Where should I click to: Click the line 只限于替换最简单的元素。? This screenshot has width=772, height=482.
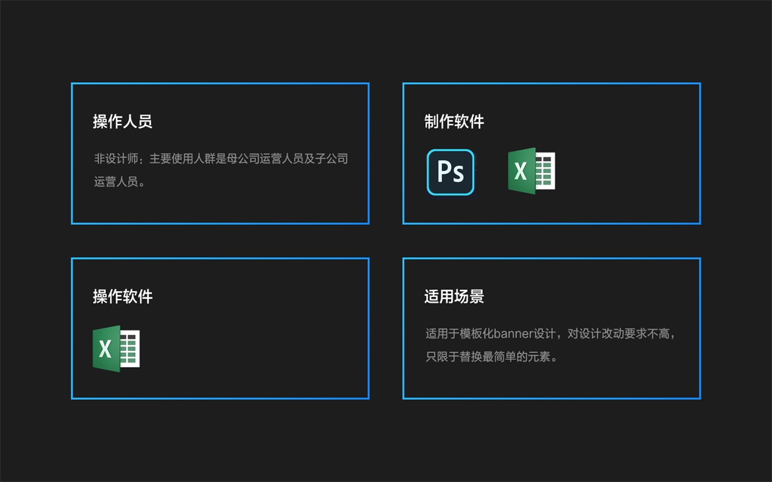click(x=492, y=357)
